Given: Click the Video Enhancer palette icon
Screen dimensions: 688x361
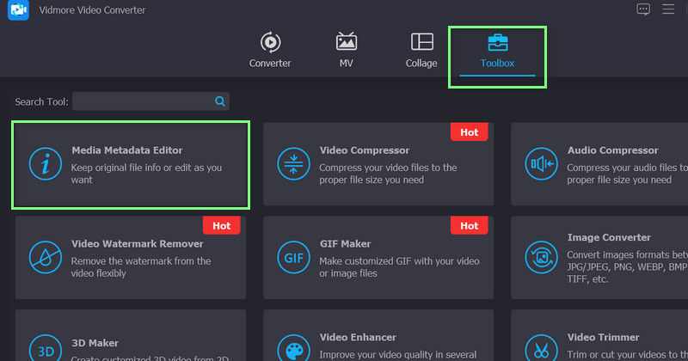Looking at the screenshot, I should point(293,350).
